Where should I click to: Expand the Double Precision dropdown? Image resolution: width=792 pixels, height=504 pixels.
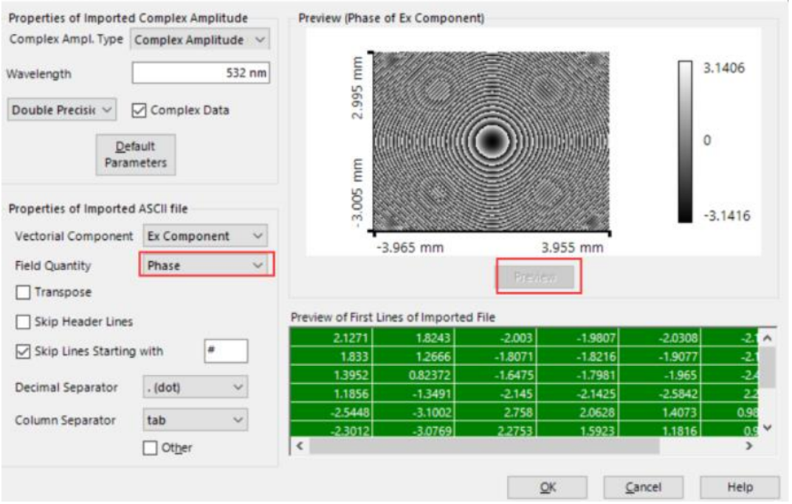coord(63,110)
